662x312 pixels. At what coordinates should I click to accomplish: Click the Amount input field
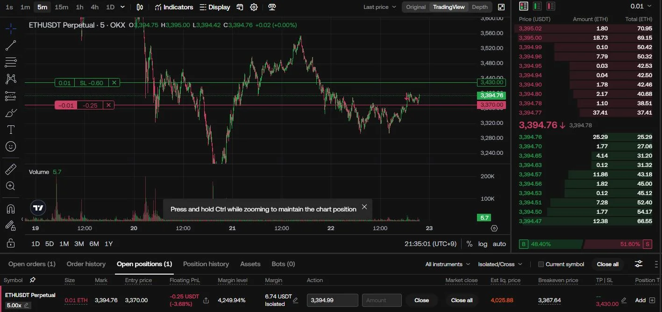coord(382,300)
